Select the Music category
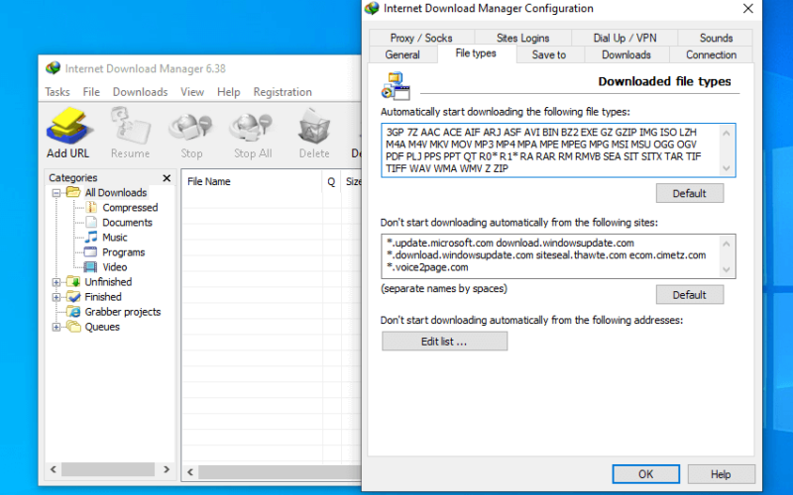 pyautogui.click(x=114, y=238)
